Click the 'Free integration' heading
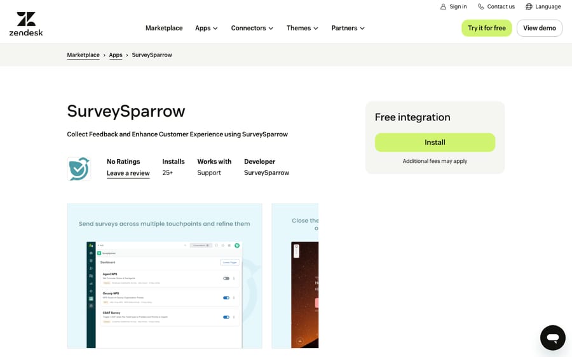The height and width of the screenshot is (357, 572). point(412,117)
